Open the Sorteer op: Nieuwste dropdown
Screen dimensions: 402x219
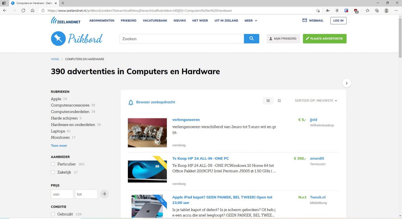[316, 101]
